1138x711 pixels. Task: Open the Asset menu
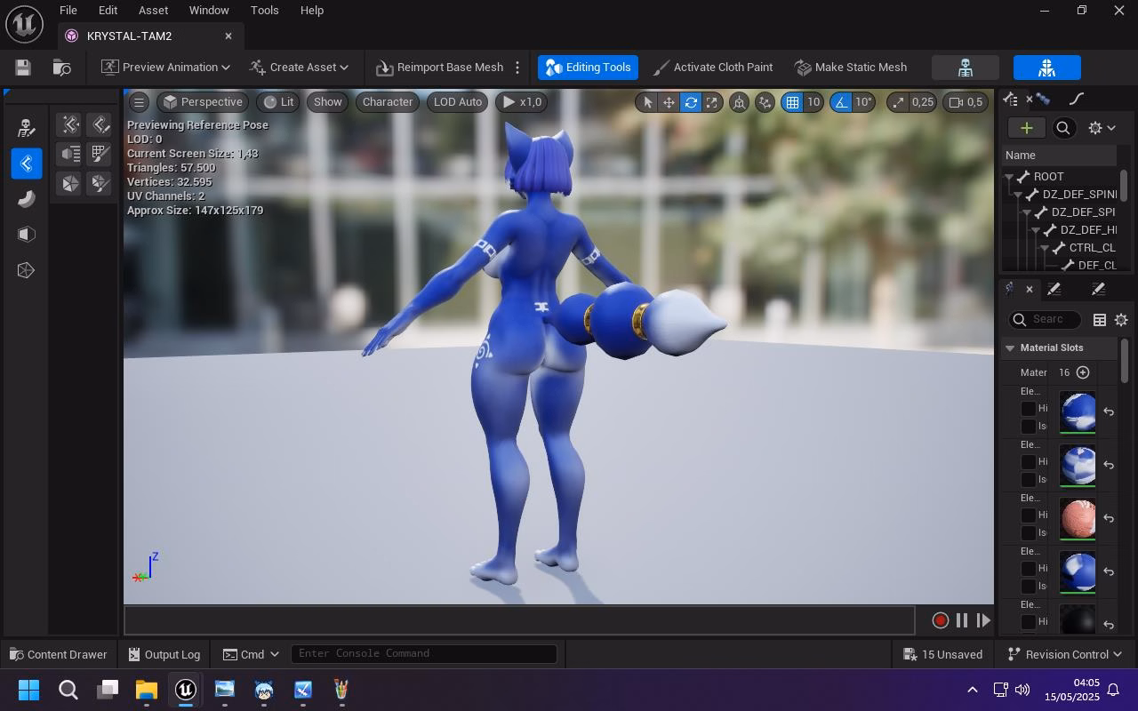click(153, 11)
